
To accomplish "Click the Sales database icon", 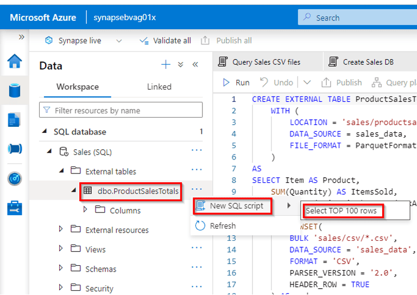I will (x=64, y=152).
